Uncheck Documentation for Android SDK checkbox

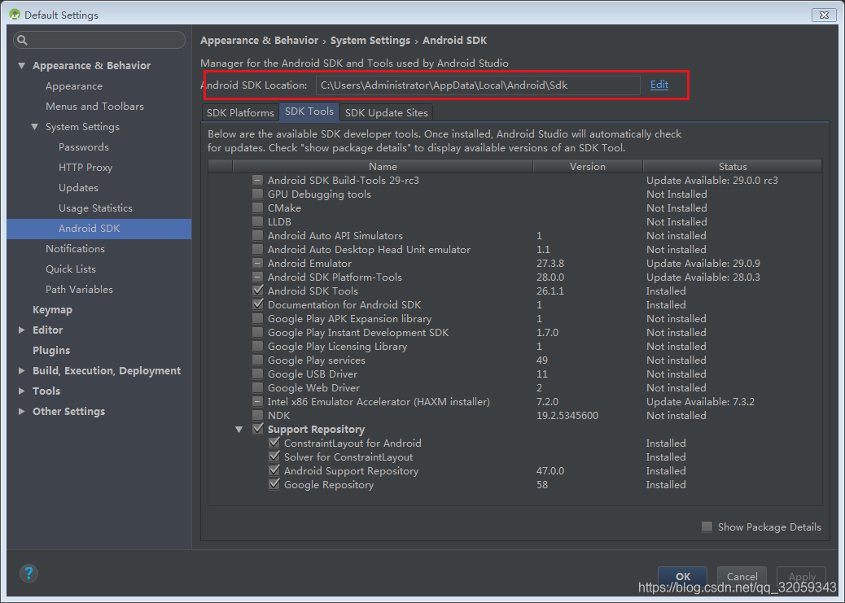tap(257, 304)
